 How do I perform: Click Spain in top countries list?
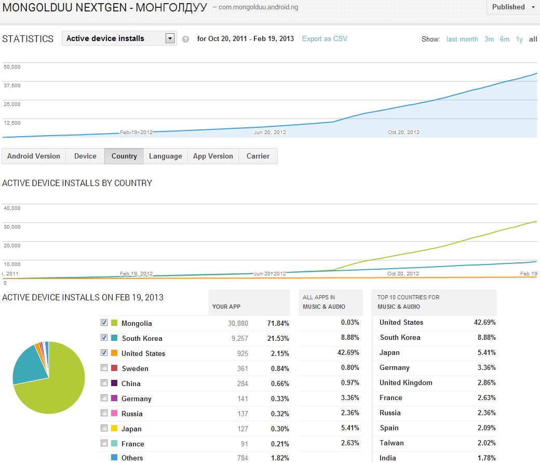click(x=389, y=428)
